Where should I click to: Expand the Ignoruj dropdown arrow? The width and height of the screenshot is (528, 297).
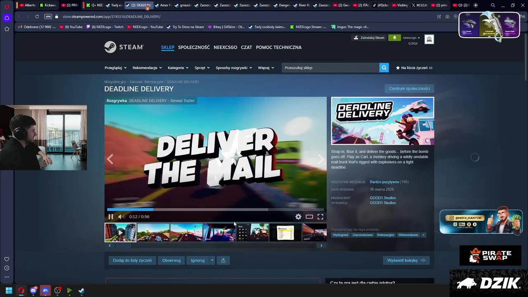point(212,260)
